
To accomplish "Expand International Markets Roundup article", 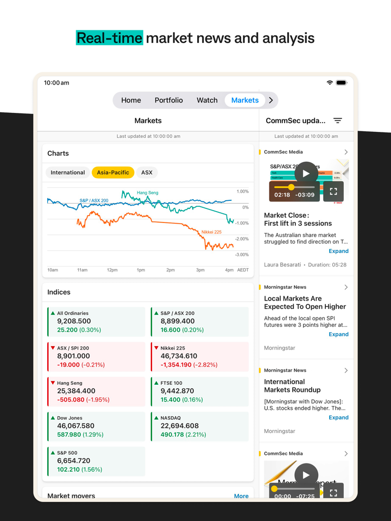I will (x=338, y=417).
